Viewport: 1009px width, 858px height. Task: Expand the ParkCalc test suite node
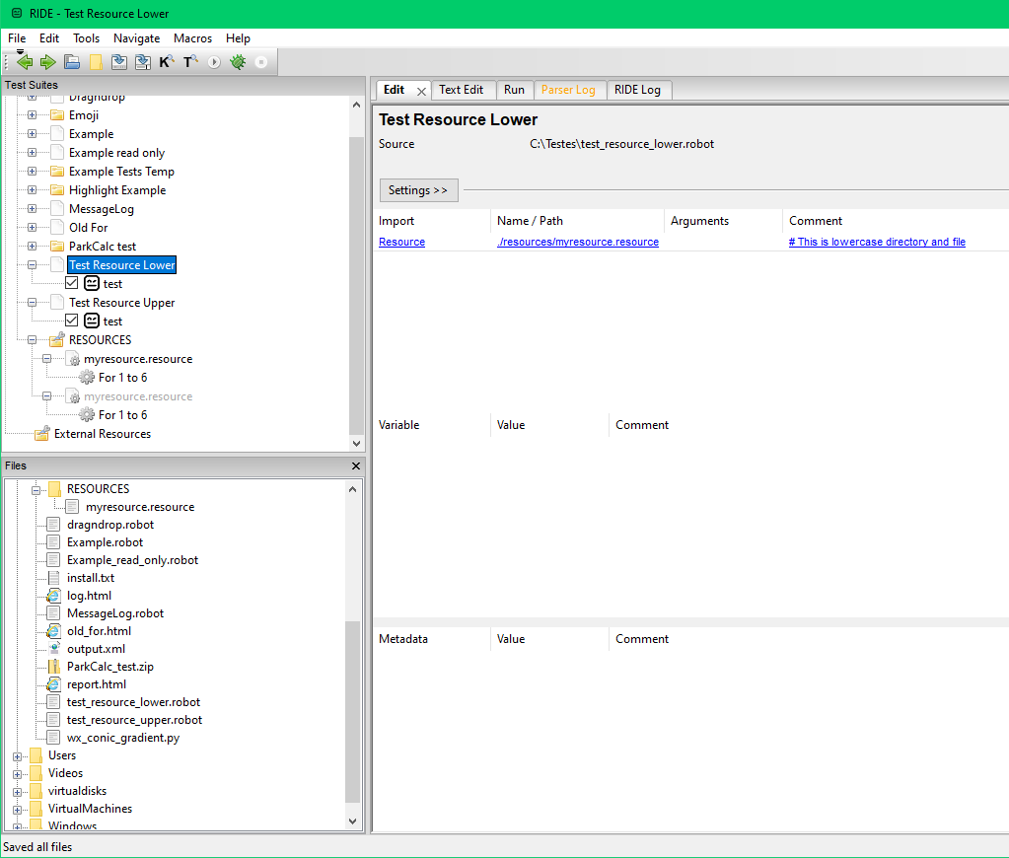tap(31, 246)
